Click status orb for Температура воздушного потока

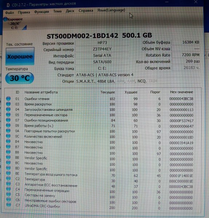(x=8, y=173)
